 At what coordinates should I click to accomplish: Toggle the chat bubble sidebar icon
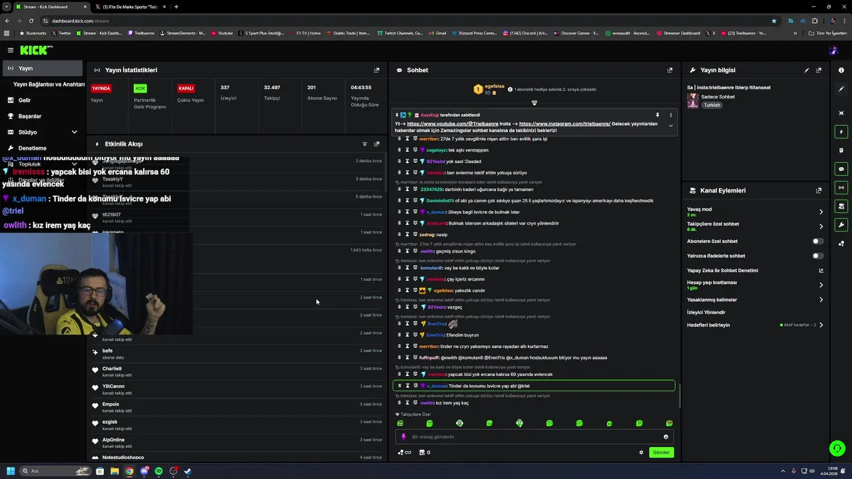pos(841,169)
